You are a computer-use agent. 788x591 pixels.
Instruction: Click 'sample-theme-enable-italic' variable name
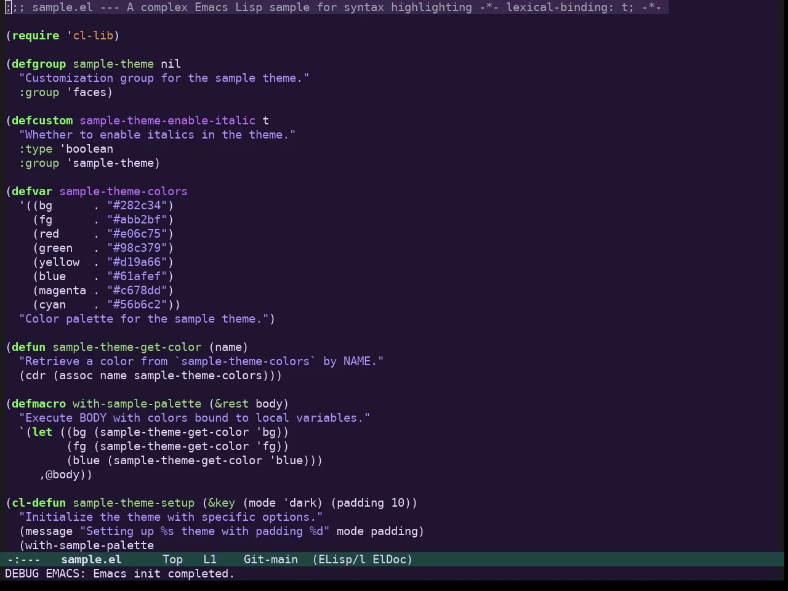(167, 120)
